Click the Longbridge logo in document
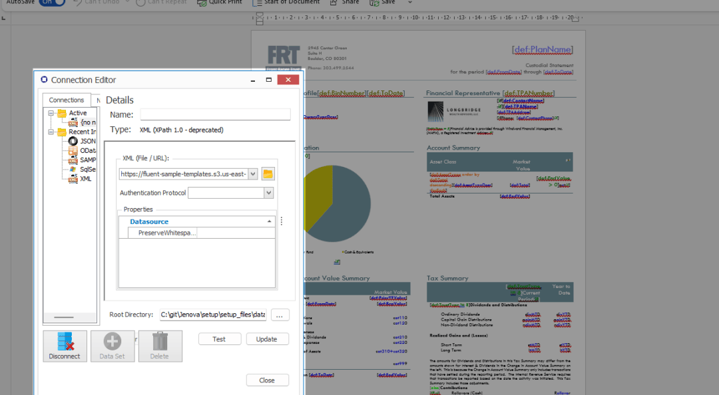This screenshot has height=395, width=719. pyautogui.click(x=454, y=112)
